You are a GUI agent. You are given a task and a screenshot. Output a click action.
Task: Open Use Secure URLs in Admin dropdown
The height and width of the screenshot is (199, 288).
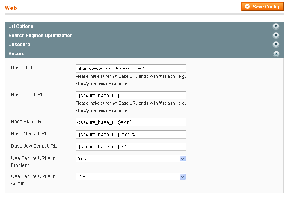pyautogui.click(x=131, y=177)
